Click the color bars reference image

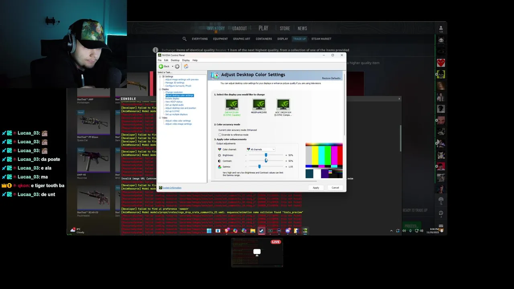[x=324, y=161]
